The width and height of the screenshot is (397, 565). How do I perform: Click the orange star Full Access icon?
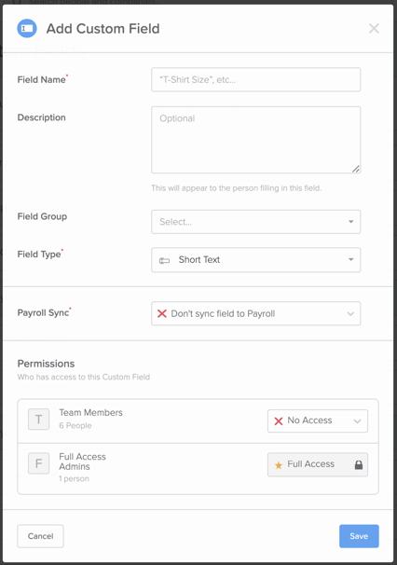(x=279, y=465)
